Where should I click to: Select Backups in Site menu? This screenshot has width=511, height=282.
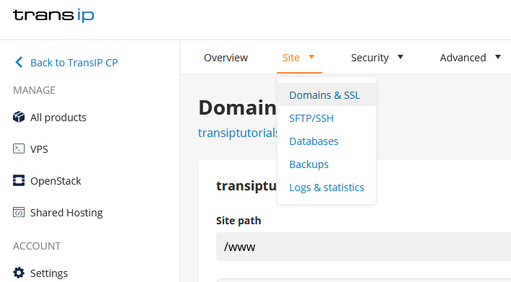tap(309, 164)
